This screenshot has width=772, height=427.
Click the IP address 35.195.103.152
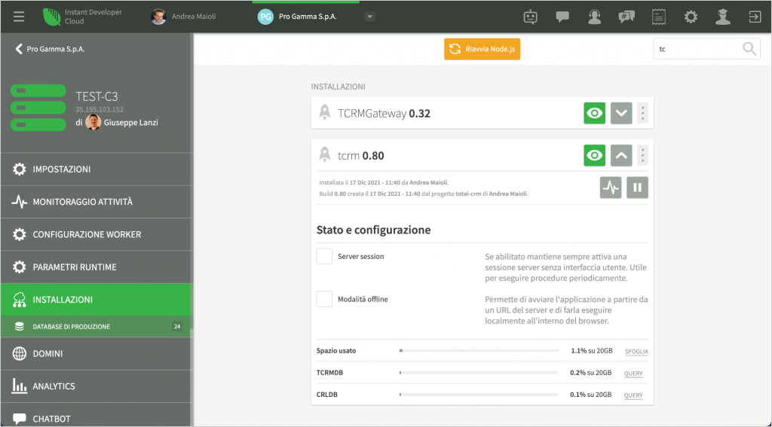click(x=100, y=109)
